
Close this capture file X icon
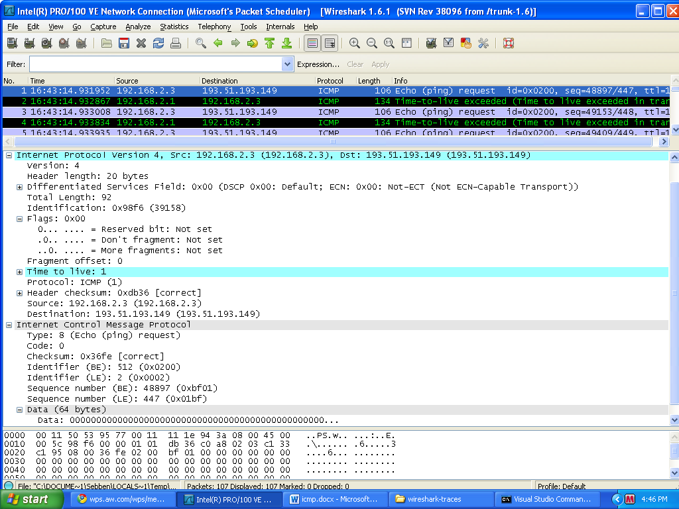pos(141,43)
